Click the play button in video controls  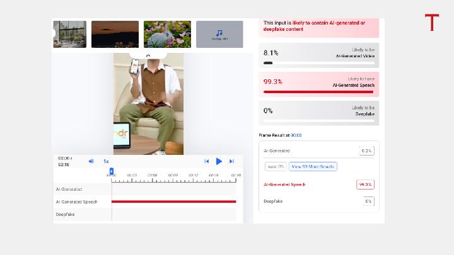pyautogui.click(x=219, y=161)
